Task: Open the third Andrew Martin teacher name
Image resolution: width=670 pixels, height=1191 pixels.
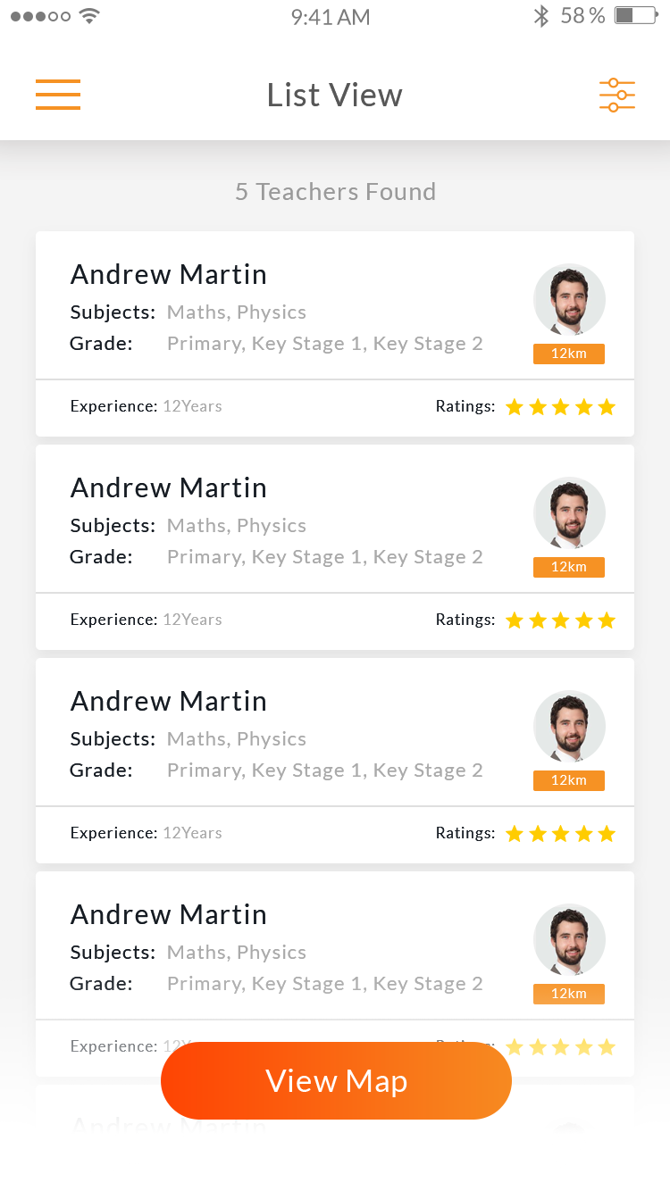Action: coord(169,701)
